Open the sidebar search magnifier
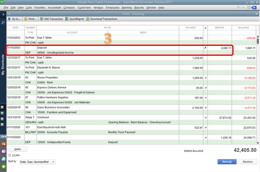The image size is (260, 172). (3, 22)
